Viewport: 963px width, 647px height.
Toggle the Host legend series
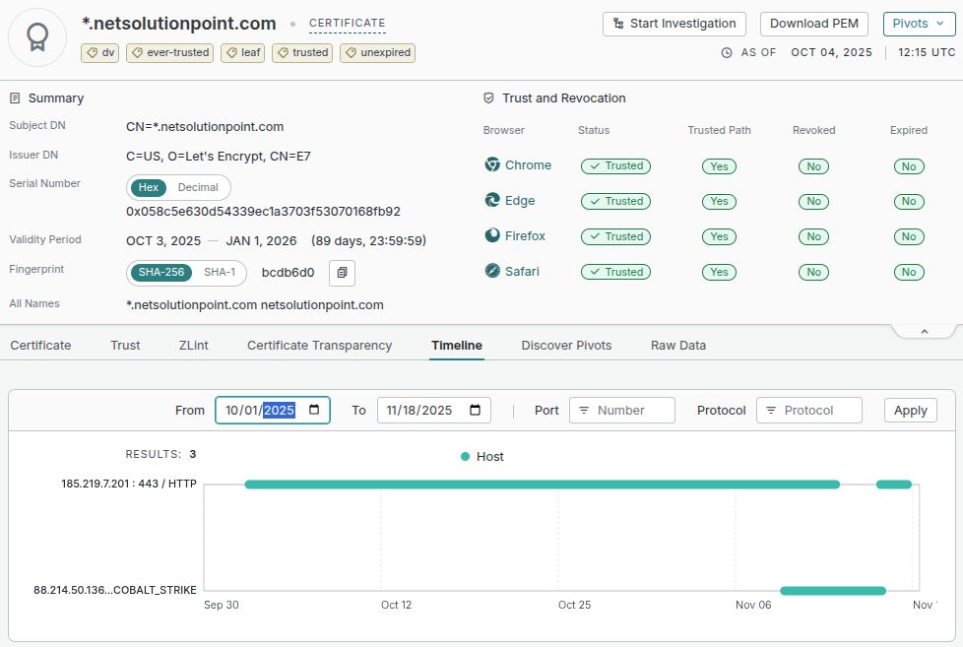tap(481, 456)
